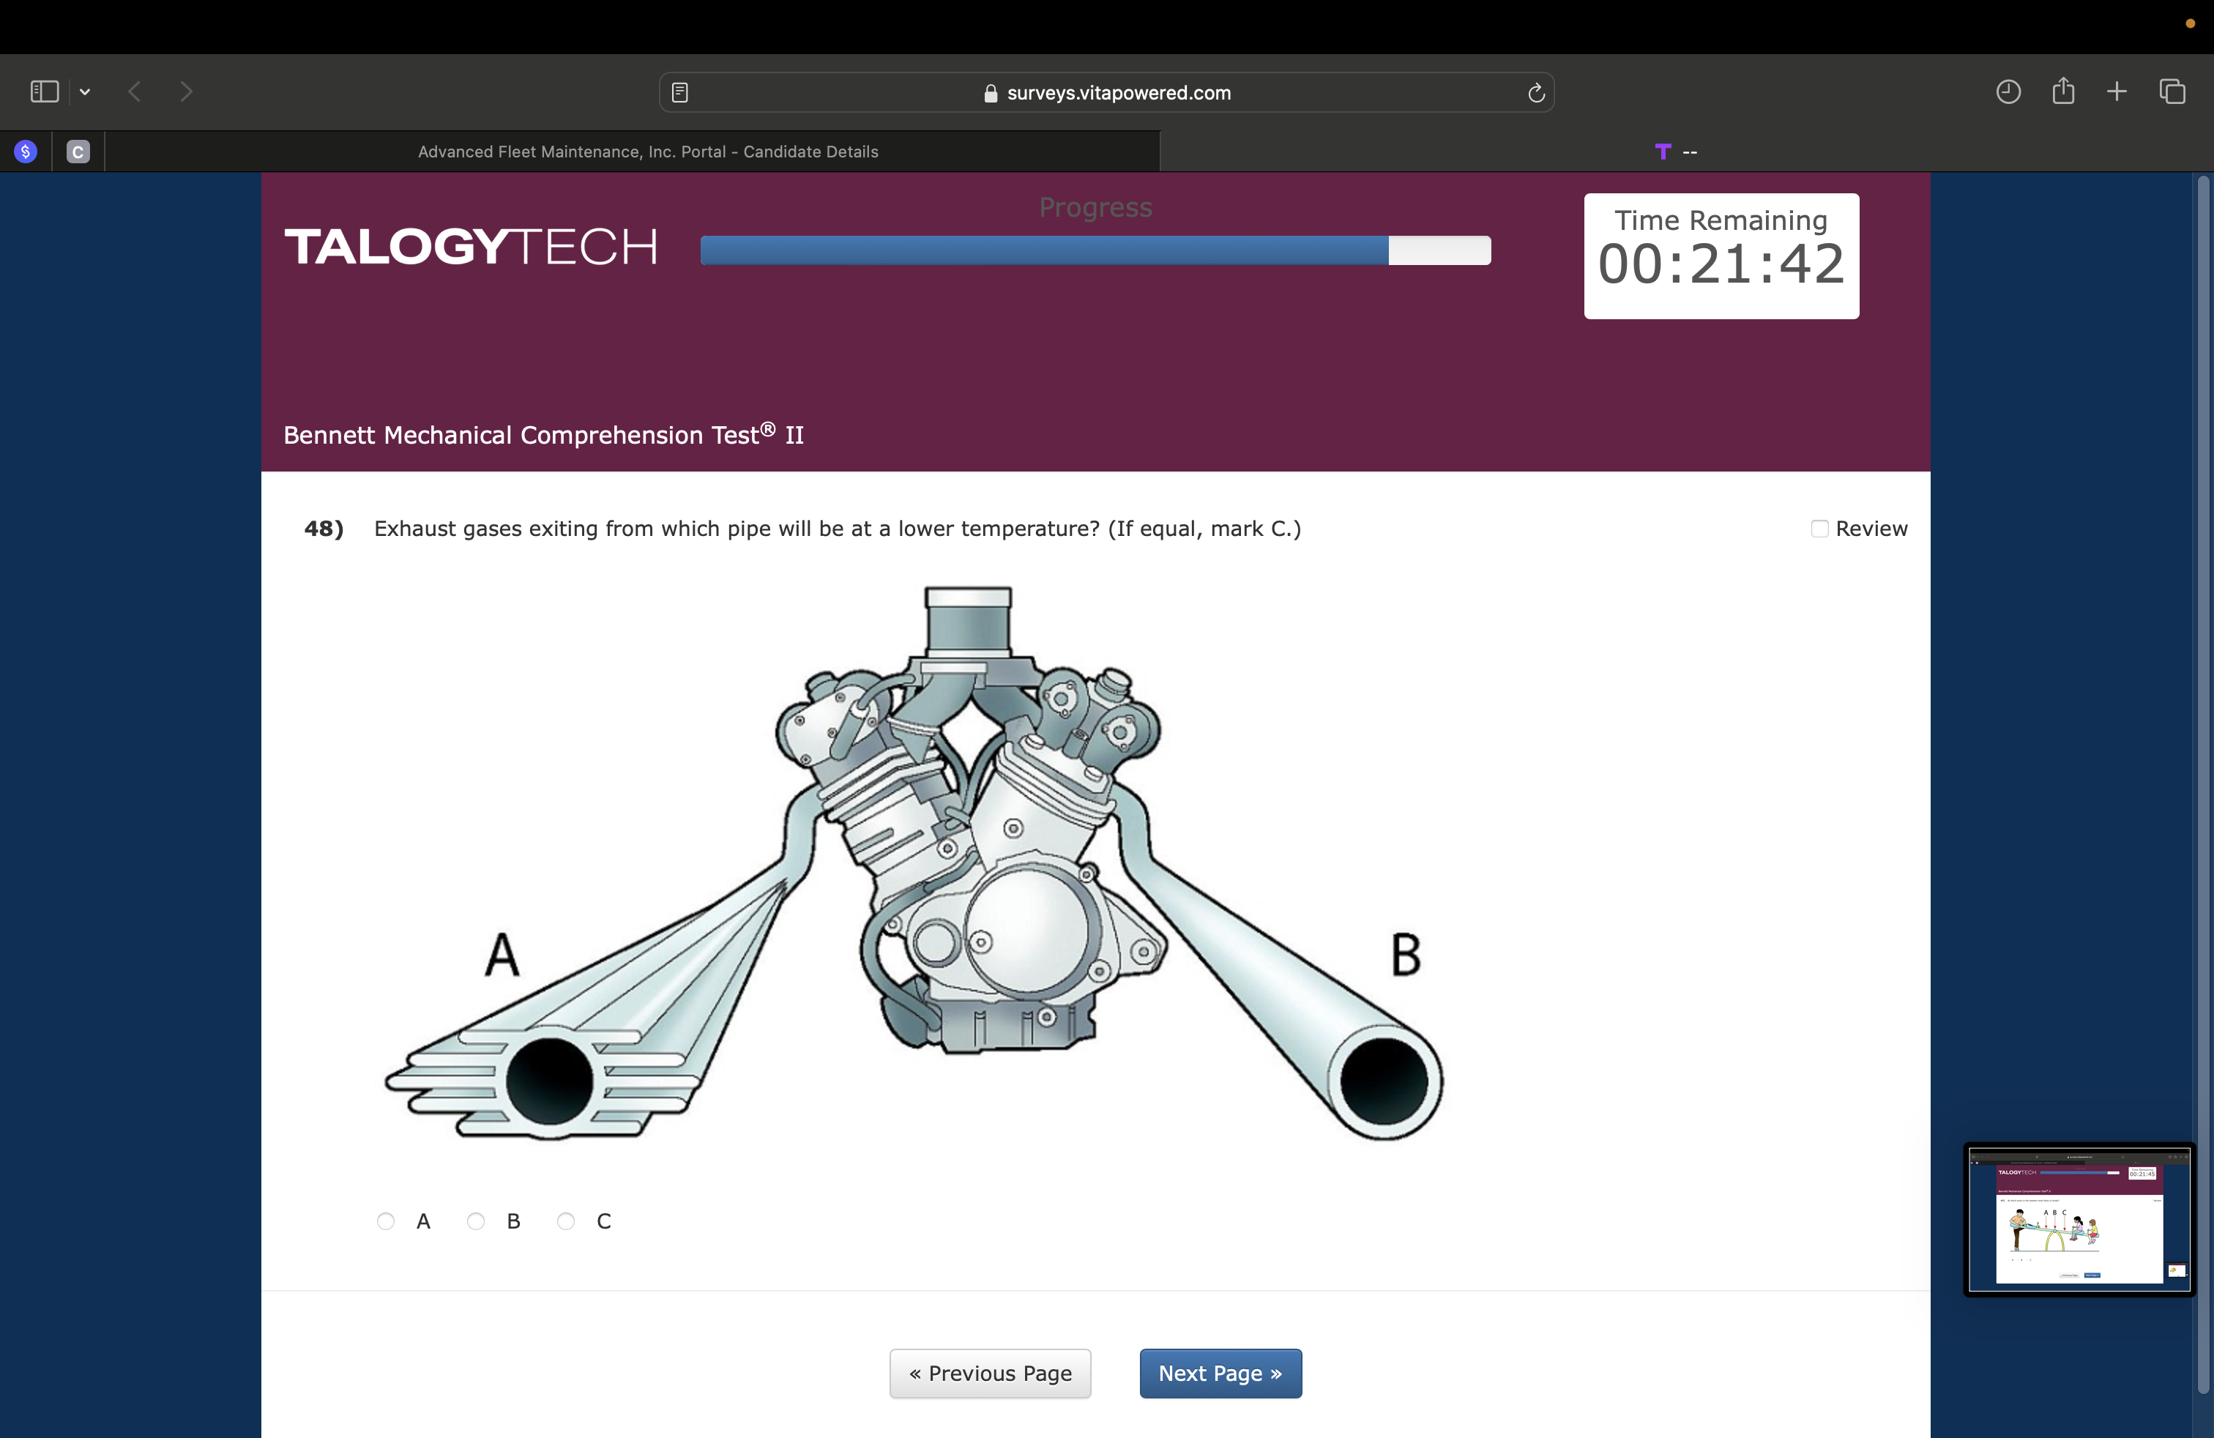Open the History clock icon in toolbar
The height and width of the screenshot is (1438, 2214).
coord(2008,91)
